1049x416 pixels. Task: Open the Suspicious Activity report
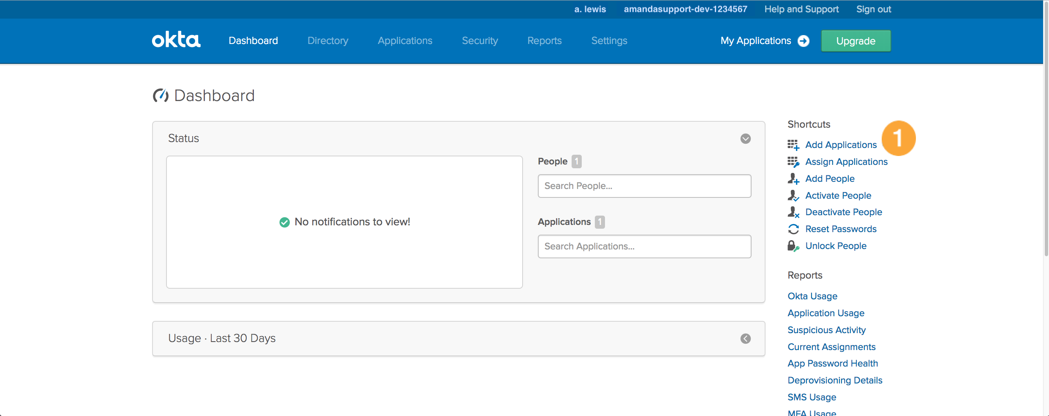826,330
